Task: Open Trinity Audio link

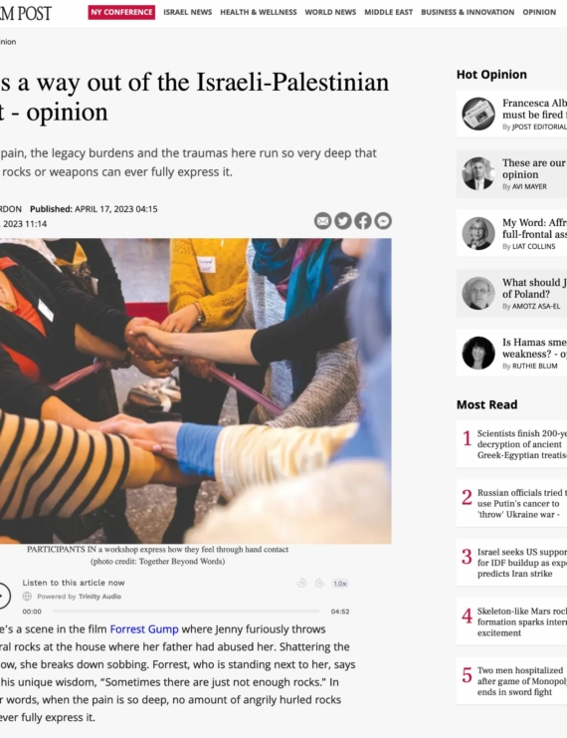Action: 99,597
